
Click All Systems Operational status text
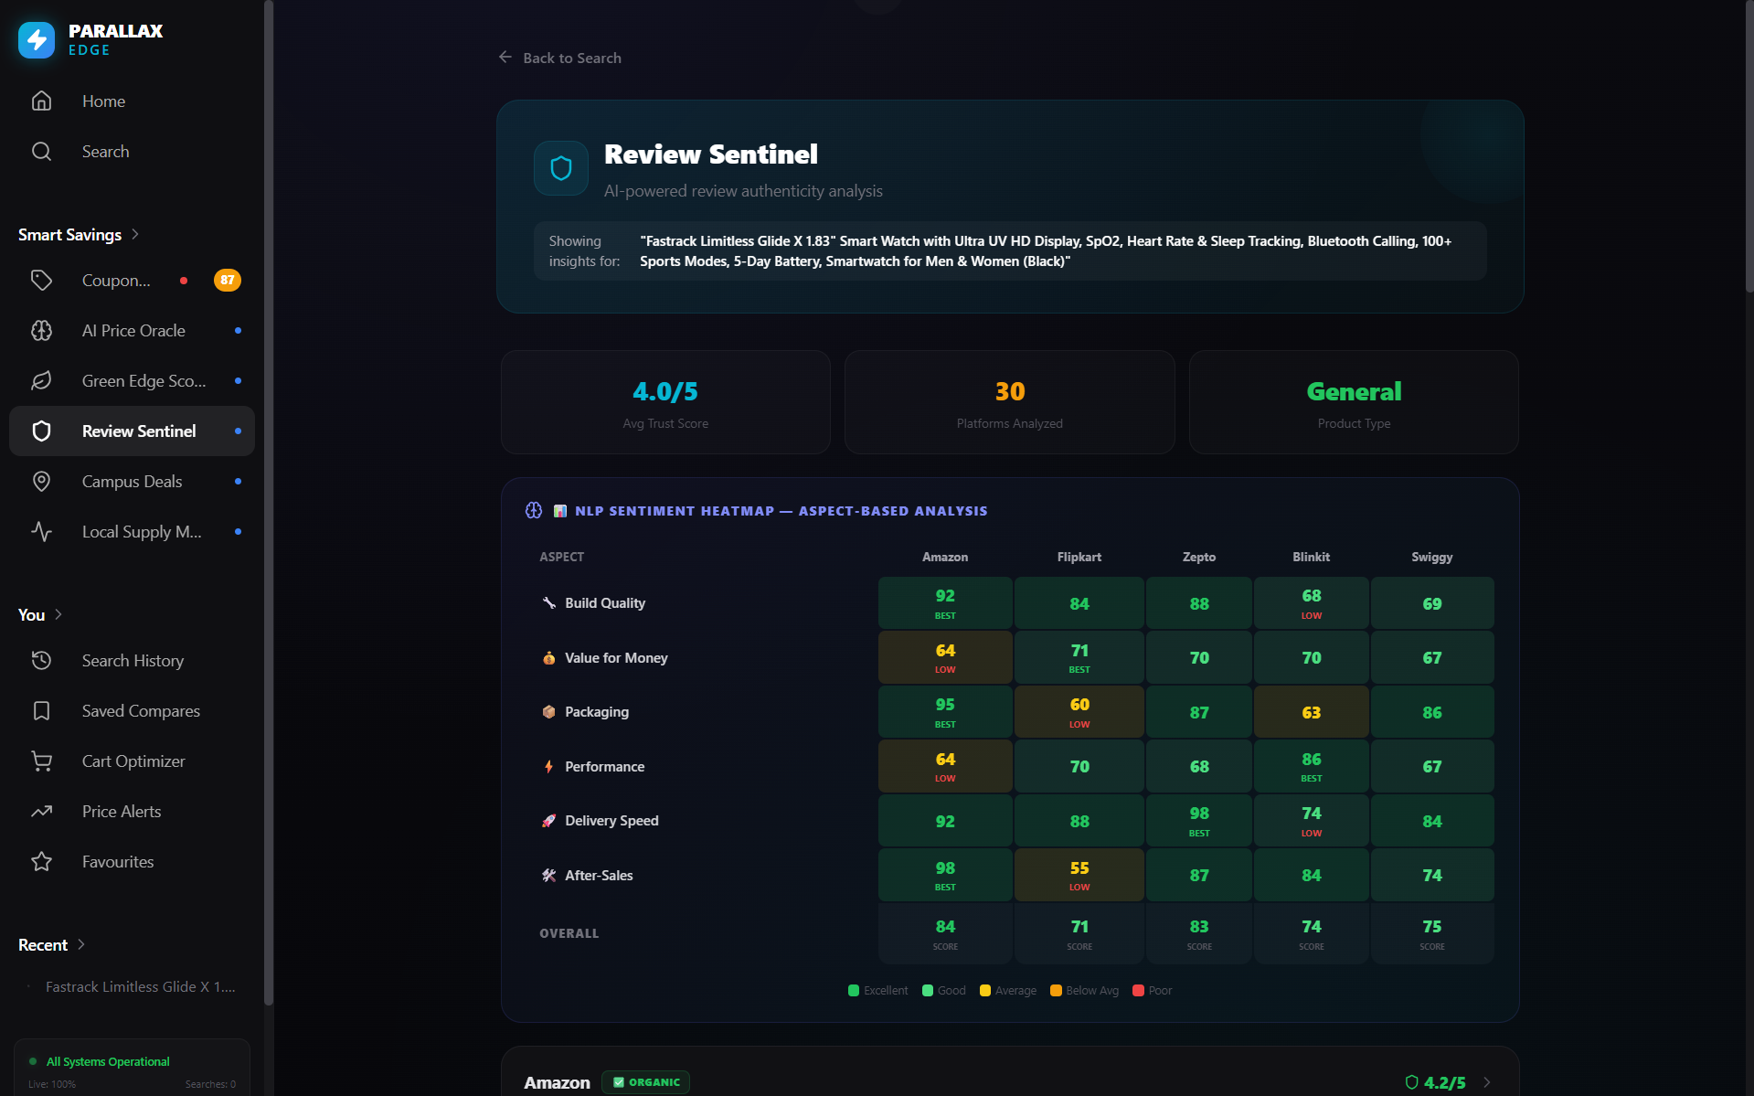108,1061
